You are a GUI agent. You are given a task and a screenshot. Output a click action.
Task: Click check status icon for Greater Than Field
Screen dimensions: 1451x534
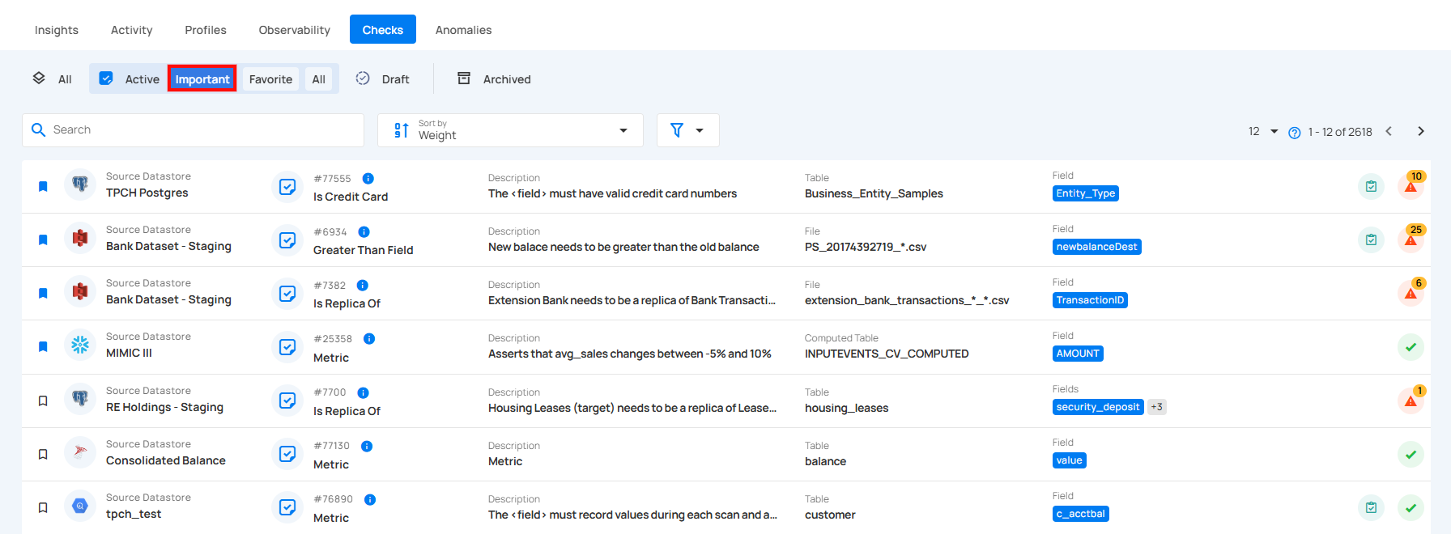click(287, 240)
